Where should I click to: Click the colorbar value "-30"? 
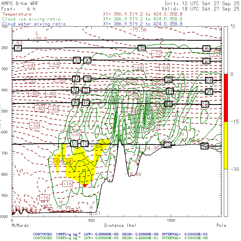coord(235,169)
